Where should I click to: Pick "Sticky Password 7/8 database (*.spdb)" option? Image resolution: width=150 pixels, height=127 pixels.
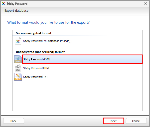click(x=47, y=41)
